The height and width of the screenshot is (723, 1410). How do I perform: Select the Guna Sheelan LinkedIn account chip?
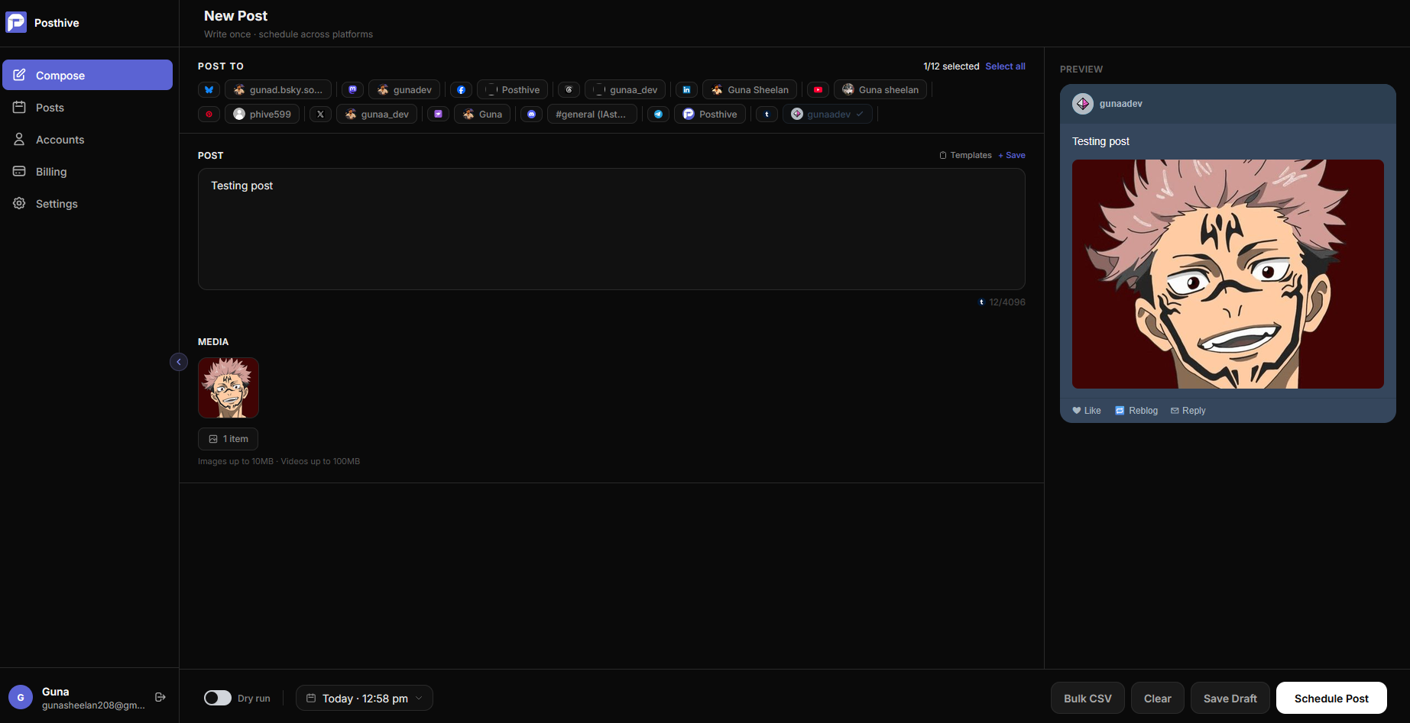750,90
